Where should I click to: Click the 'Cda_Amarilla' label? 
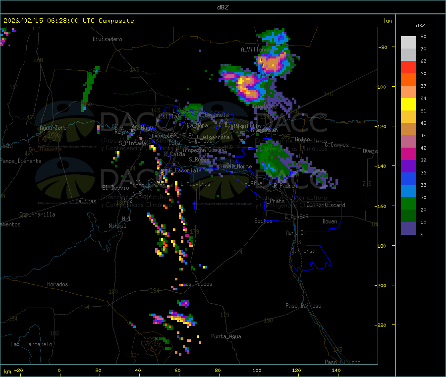point(37,215)
